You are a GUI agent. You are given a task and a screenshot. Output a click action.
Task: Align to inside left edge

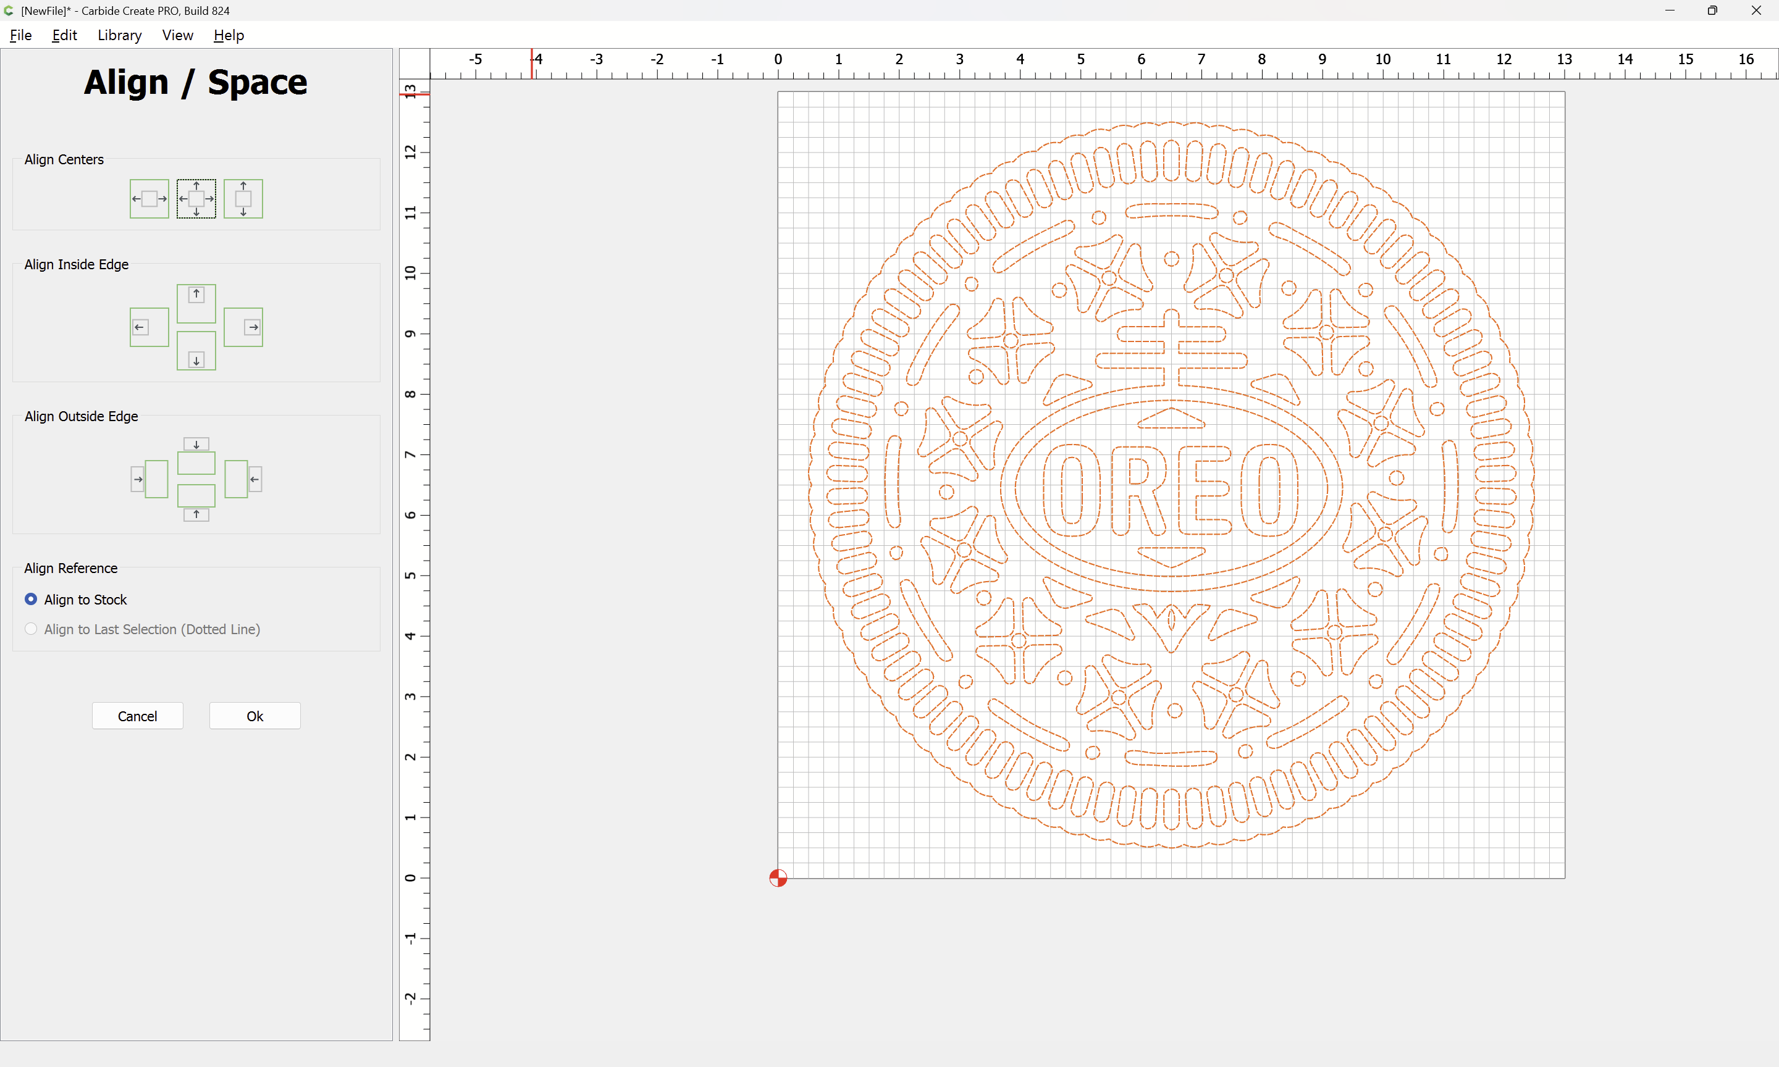click(149, 327)
